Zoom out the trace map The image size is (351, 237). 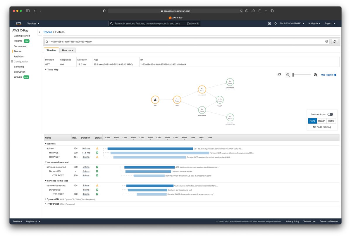coord(288,75)
